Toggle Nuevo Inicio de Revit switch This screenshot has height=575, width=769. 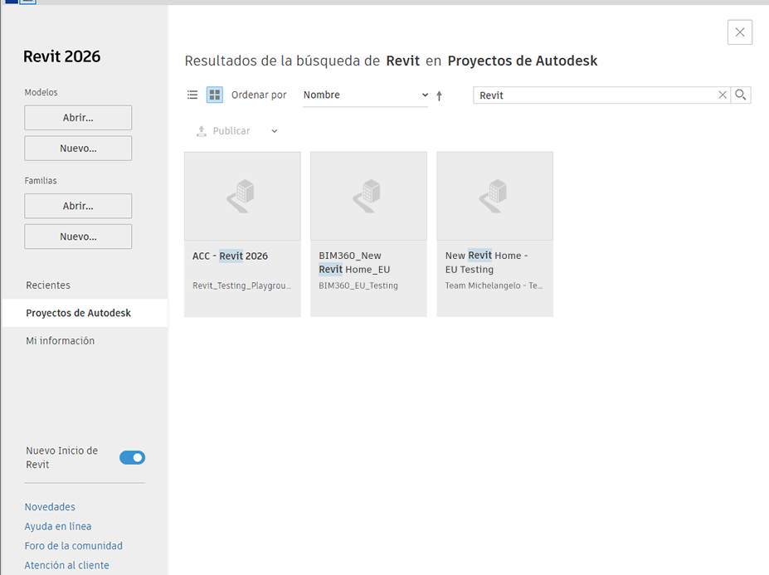[132, 457]
